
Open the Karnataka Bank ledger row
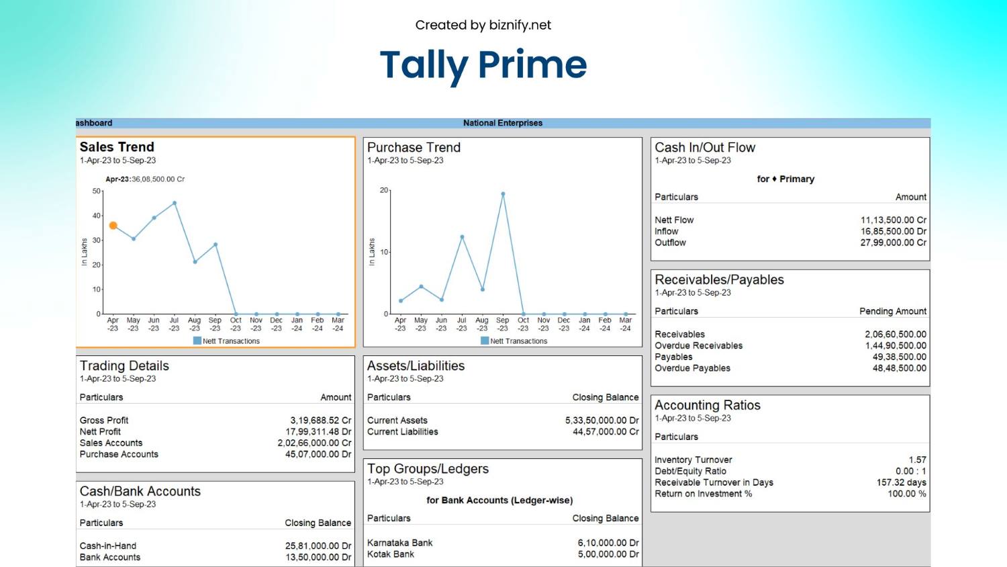tap(503, 543)
